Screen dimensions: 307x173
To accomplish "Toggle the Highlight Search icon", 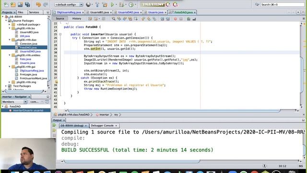I will 130,19.
